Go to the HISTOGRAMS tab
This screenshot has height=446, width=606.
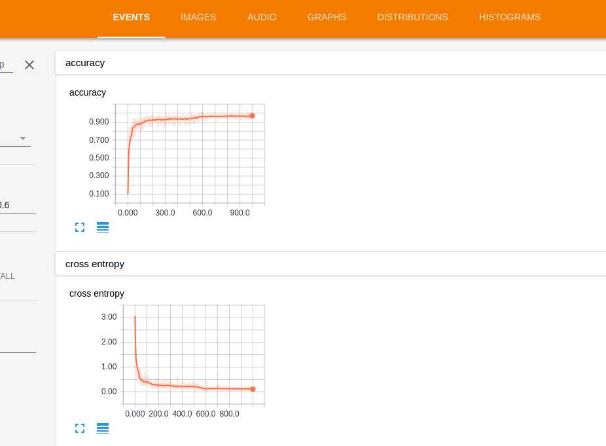point(509,18)
